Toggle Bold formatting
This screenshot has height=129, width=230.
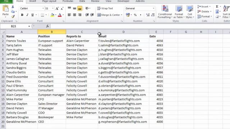click(22, 15)
